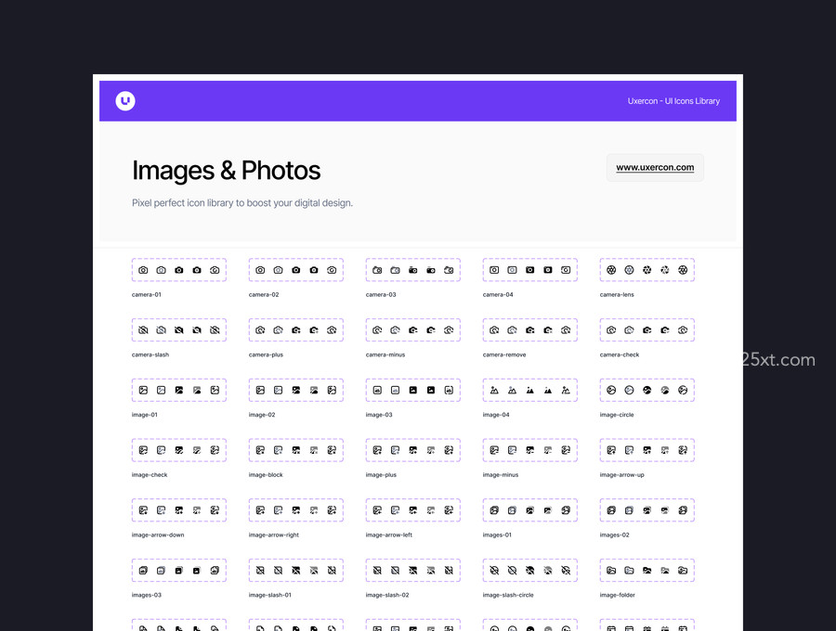This screenshot has height=631, width=836.
Task: Select the first camera-lens aperture icon
Action: pyautogui.click(x=611, y=270)
